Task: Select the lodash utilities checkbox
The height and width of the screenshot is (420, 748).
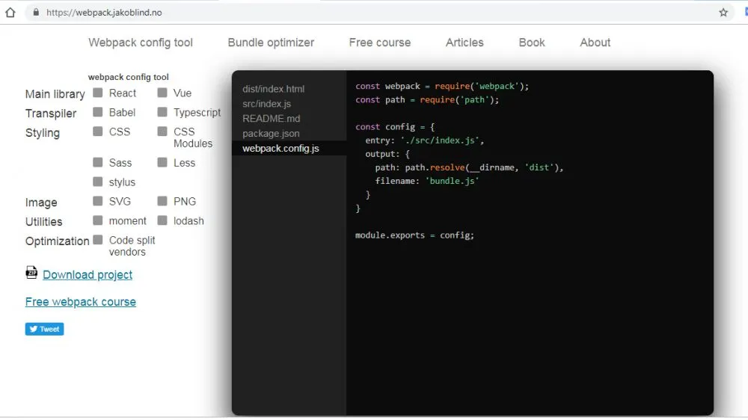Action: (162, 220)
